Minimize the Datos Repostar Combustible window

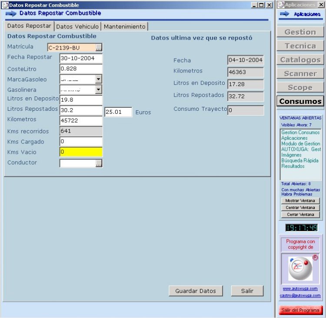point(254,5)
